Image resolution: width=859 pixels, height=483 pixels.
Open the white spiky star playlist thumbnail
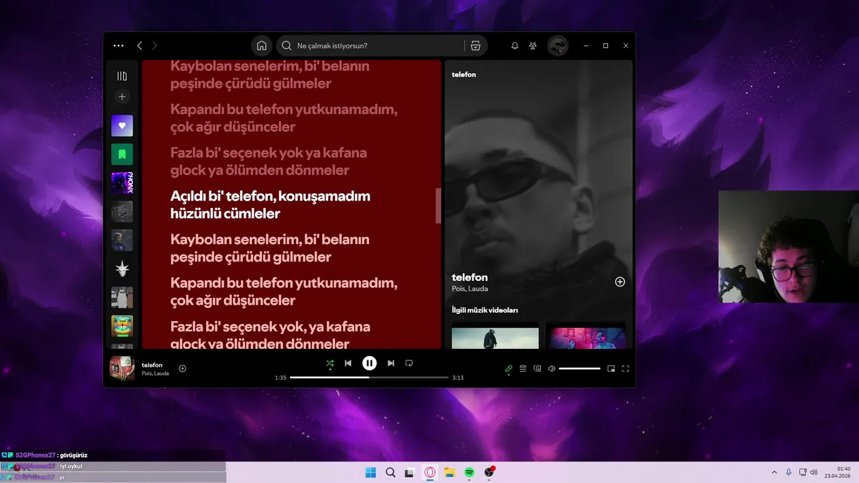tap(122, 269)
